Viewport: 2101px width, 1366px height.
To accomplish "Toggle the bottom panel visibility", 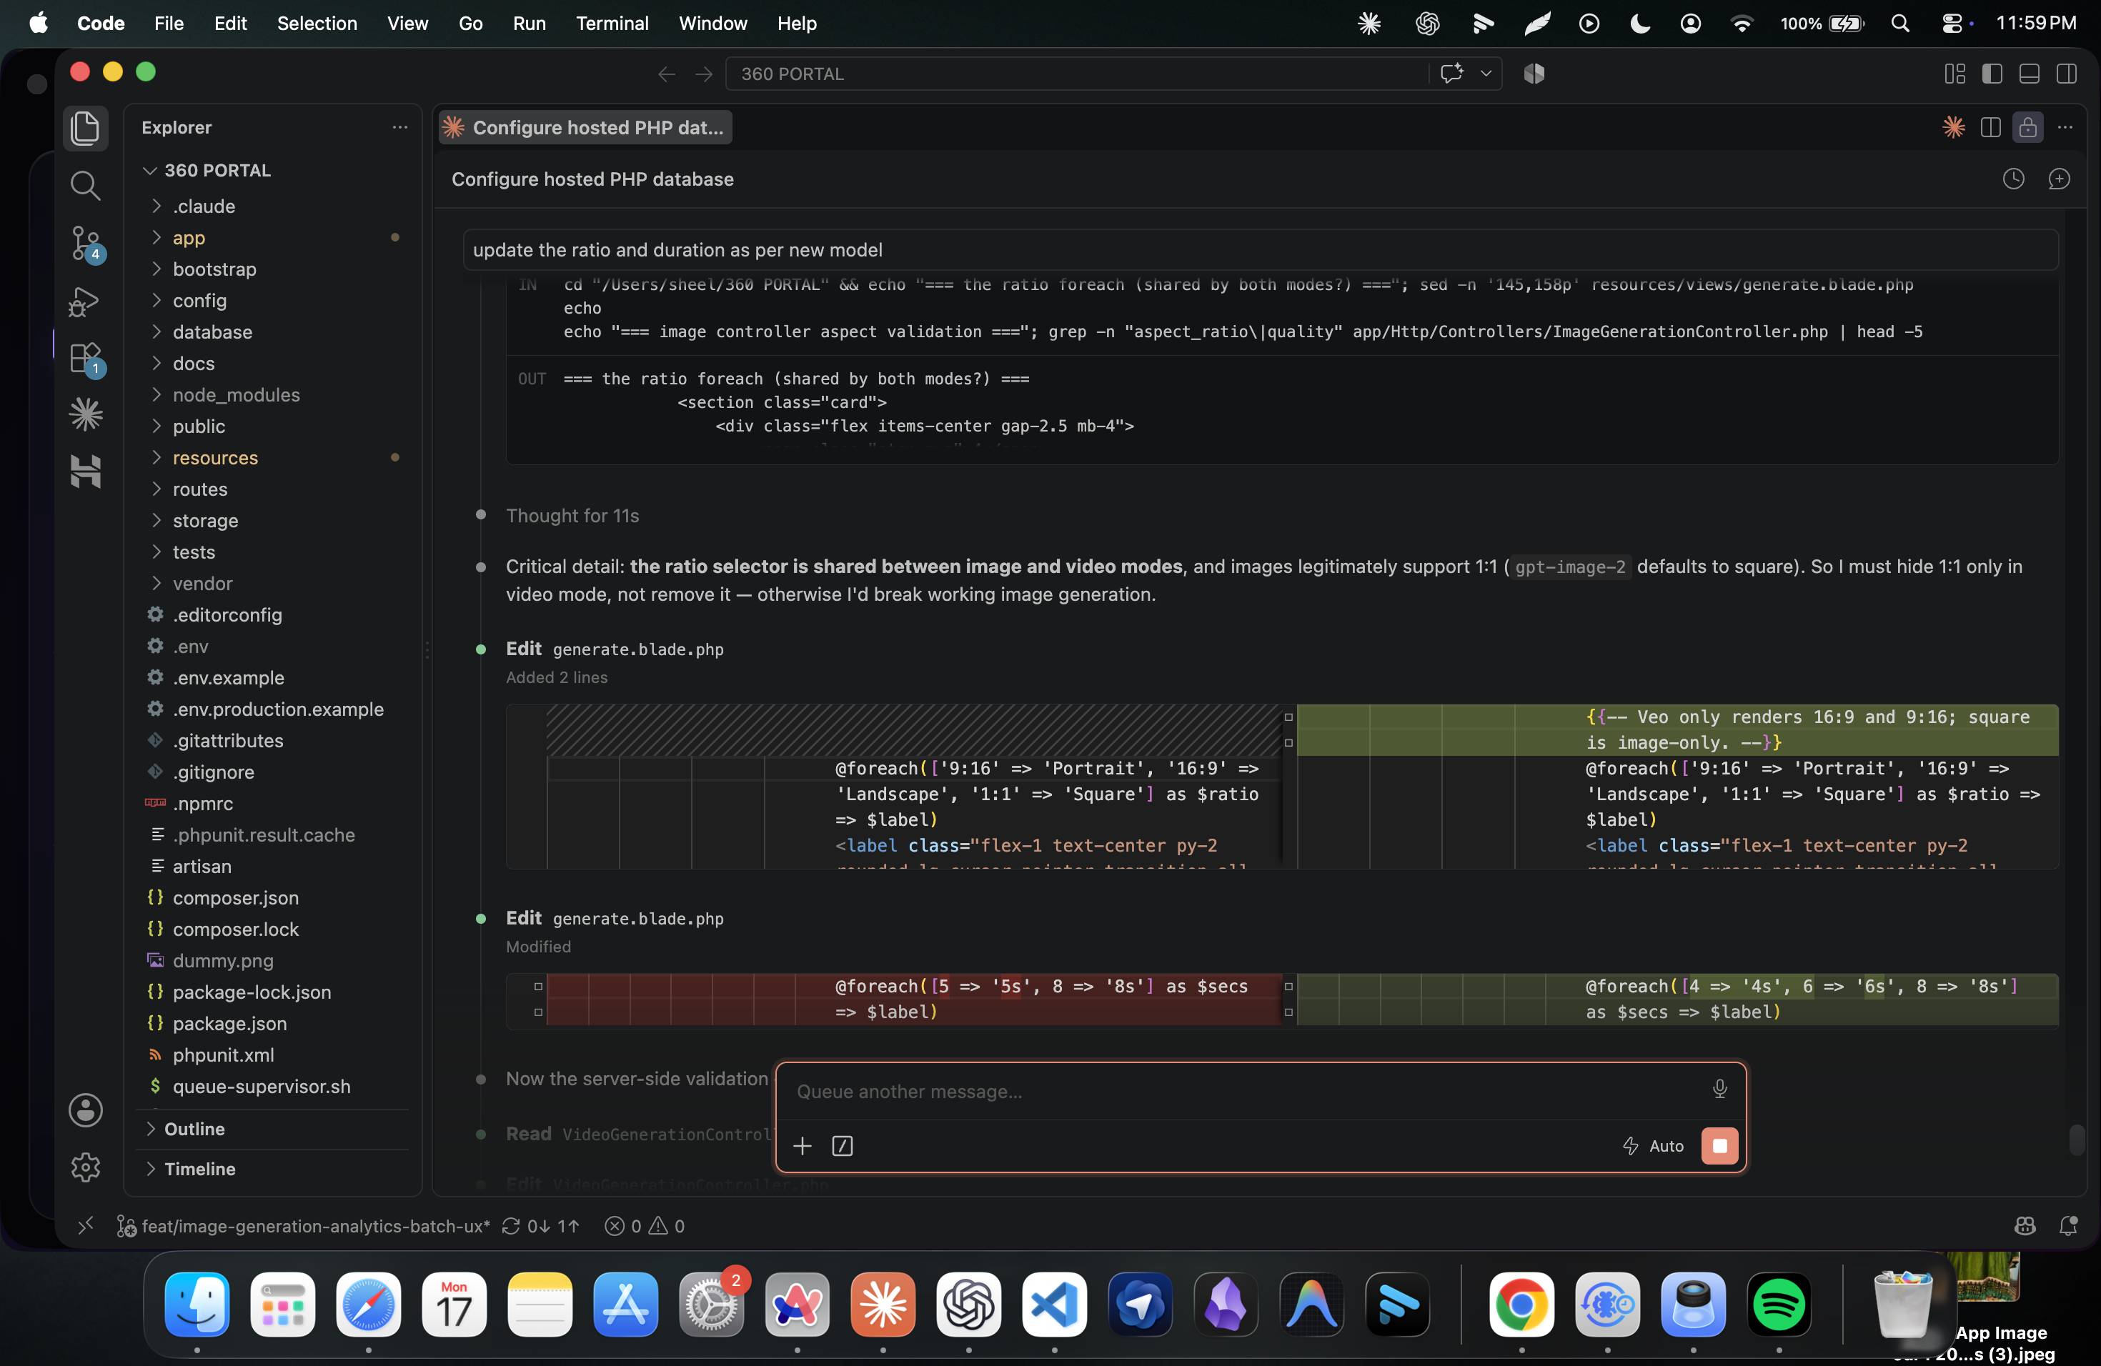I will point(2029,74).
